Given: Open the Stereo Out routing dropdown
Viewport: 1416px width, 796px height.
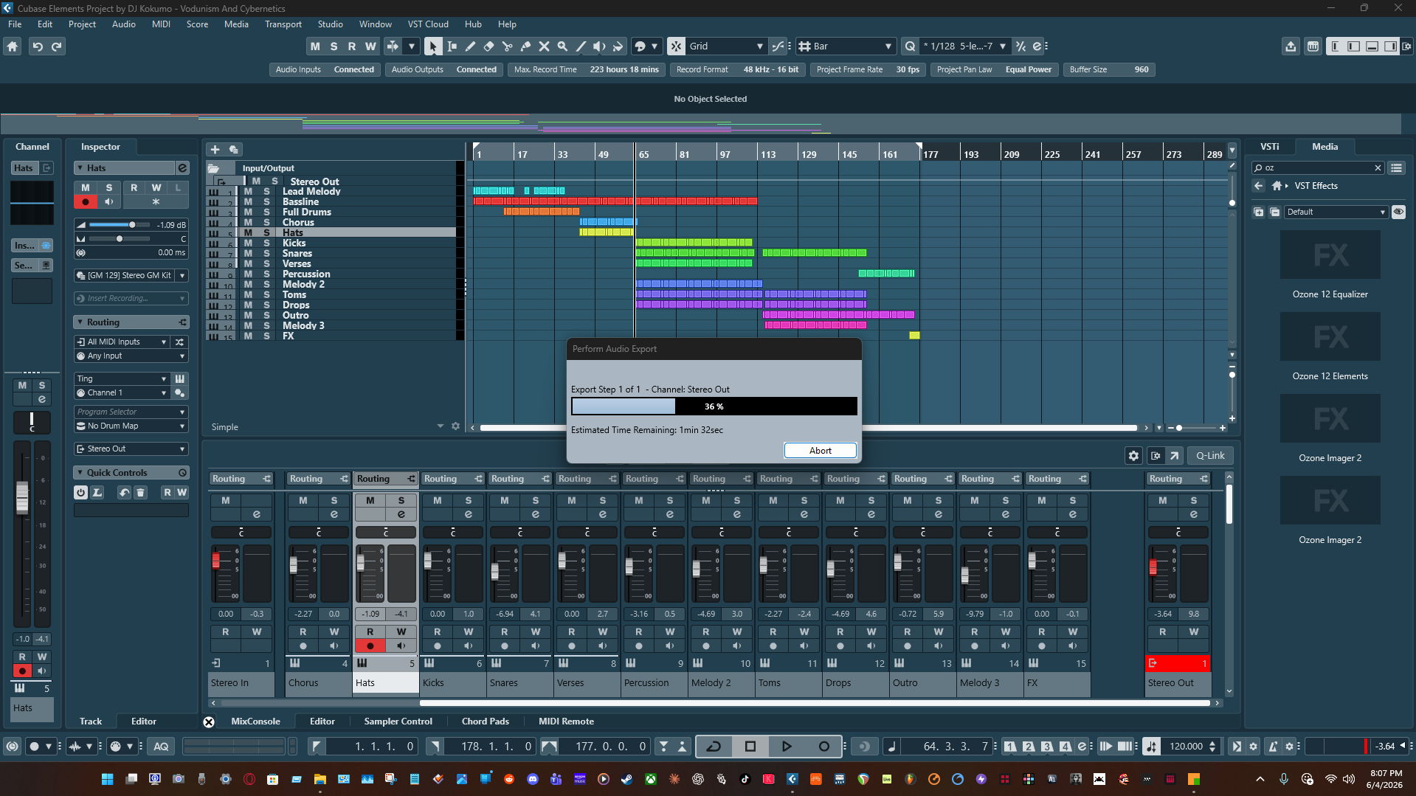Looking at the screenshot, I should (131, 449).
